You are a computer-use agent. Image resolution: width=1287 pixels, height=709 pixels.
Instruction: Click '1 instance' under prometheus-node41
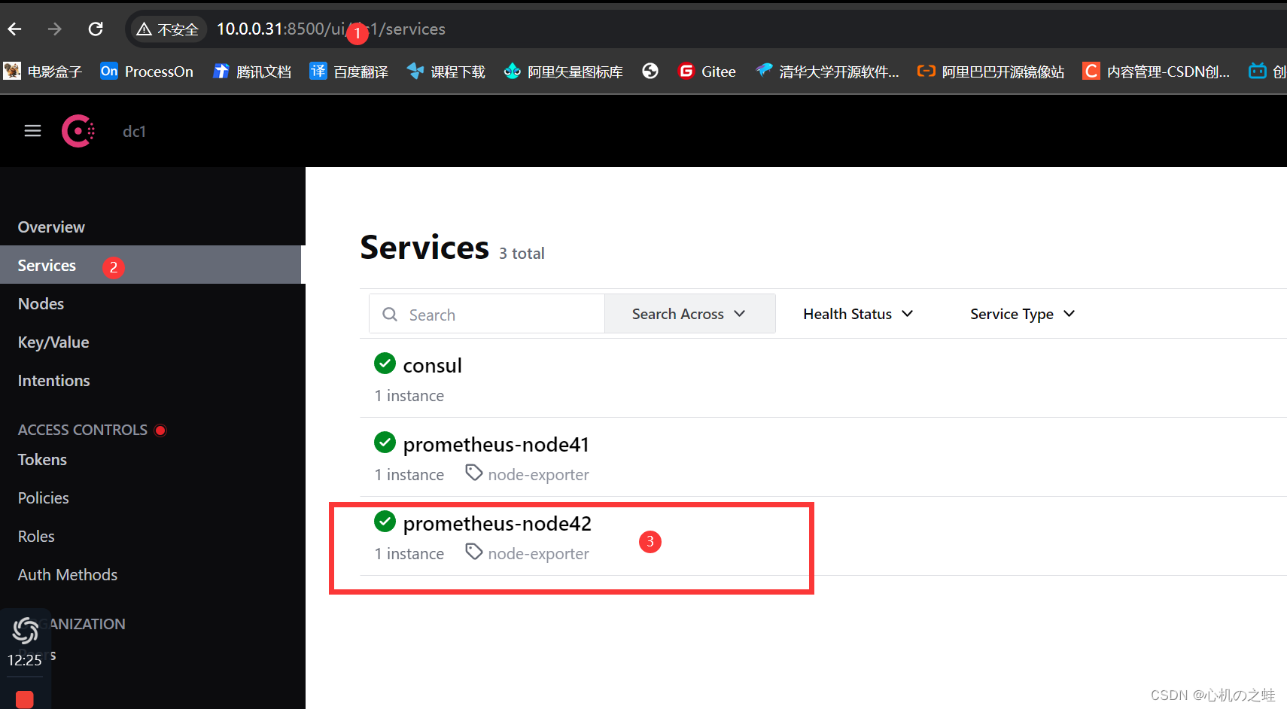(x=409, y=475)
